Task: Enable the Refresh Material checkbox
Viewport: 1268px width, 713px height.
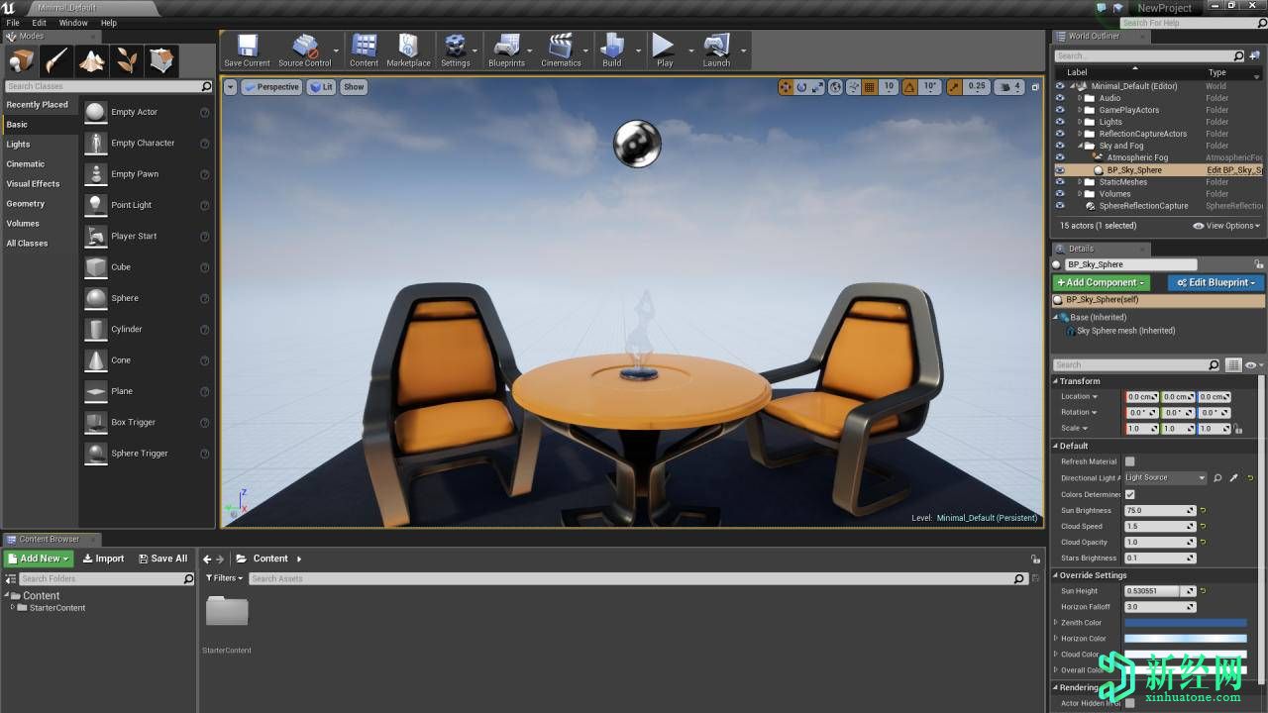Action: coord(1129,461)
